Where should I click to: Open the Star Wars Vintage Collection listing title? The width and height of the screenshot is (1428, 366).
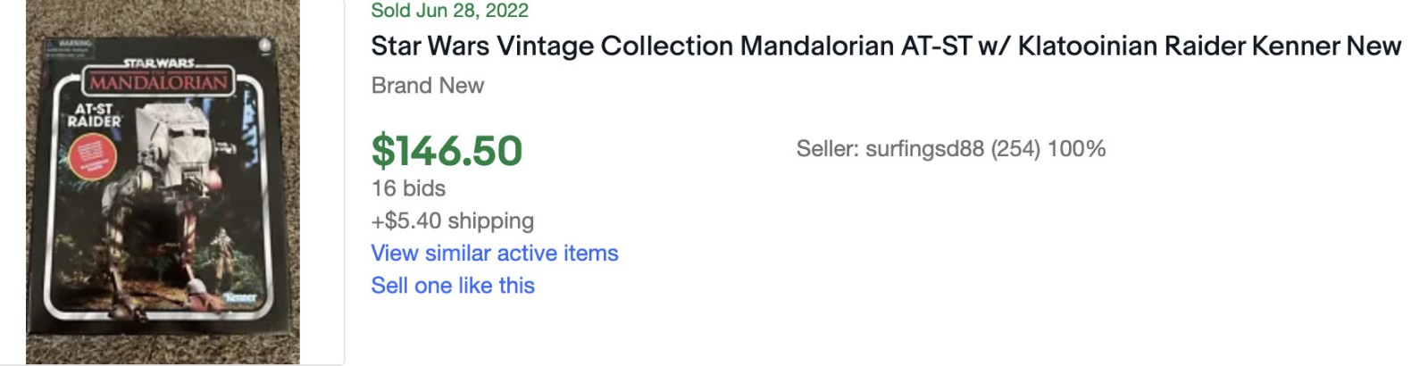click(885, 46)
